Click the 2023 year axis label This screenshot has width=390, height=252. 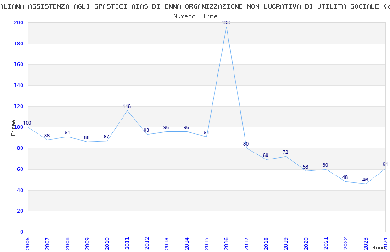coord(366,243)
